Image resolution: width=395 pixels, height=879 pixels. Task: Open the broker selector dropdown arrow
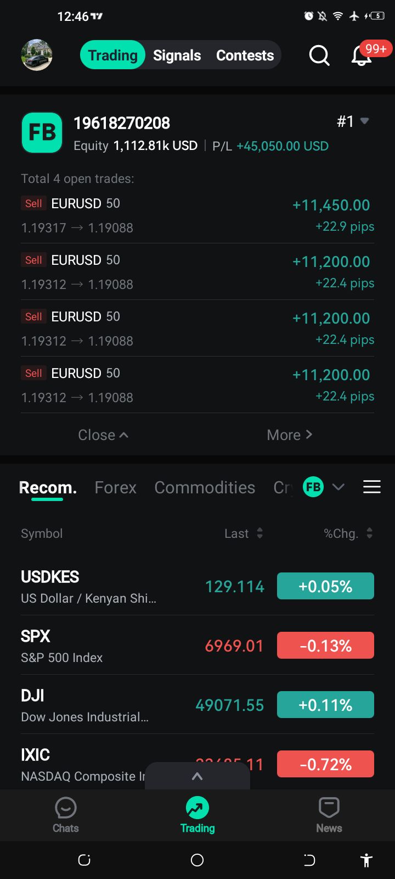(338, 487)
